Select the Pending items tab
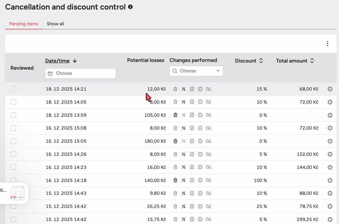 click(x=24, y=24)
